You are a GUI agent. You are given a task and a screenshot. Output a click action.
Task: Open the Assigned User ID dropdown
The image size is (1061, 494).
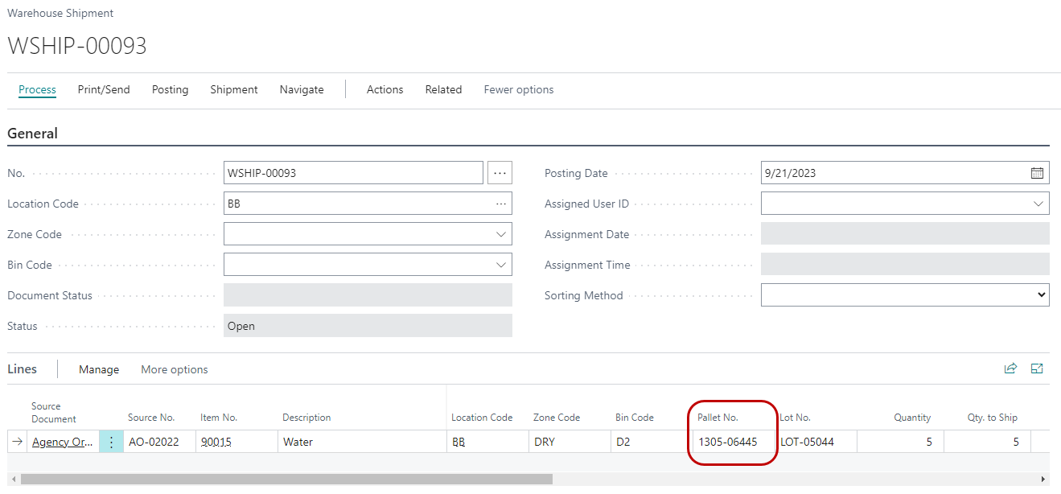(x=1038, y=204)
